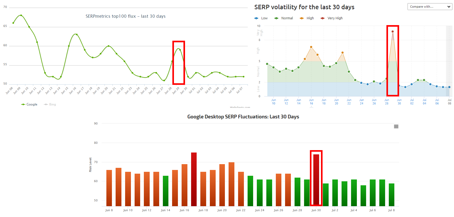
Task: Click the 'Risk Level' axis label
Action: (x=90, y=165)
